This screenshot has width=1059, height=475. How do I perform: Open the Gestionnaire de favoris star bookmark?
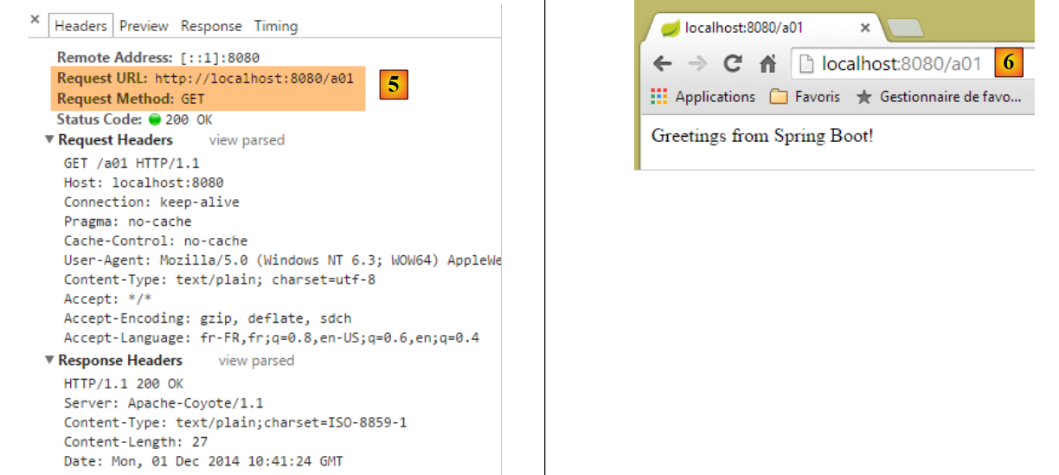click(939, 97)
